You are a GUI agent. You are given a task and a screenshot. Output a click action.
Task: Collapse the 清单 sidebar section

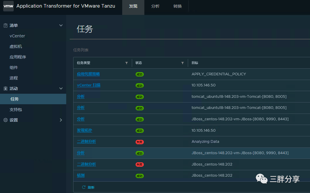coord(61,25)
